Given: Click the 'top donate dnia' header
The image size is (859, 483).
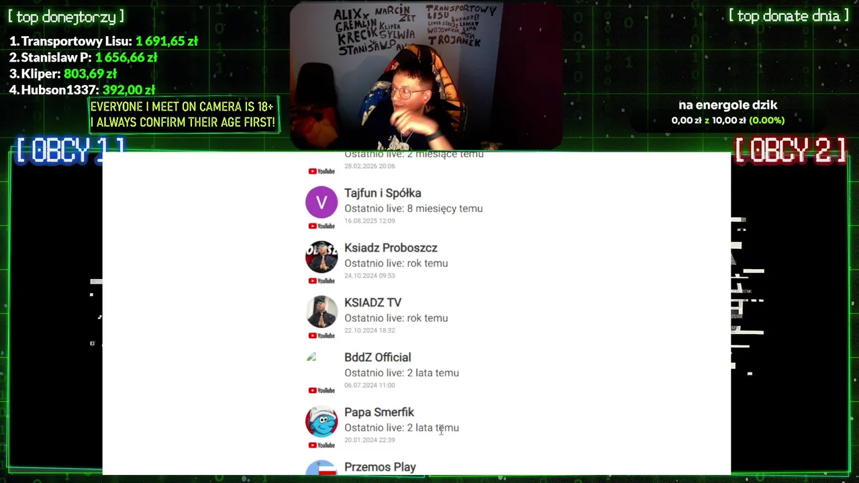Looking at the screenshot, I should coord(789,16).
